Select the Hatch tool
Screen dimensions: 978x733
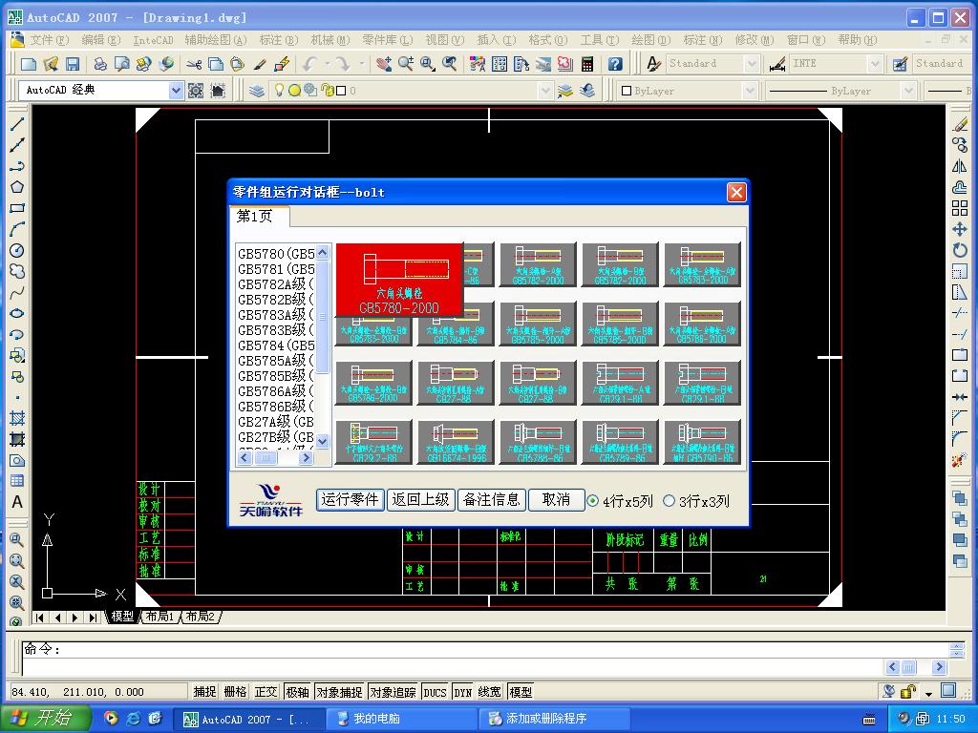[17, 418]
